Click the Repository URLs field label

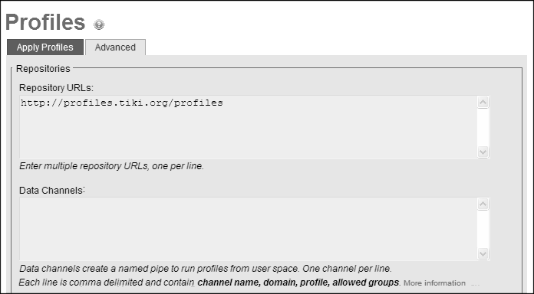pyautogui.click(x=56, y=88)
